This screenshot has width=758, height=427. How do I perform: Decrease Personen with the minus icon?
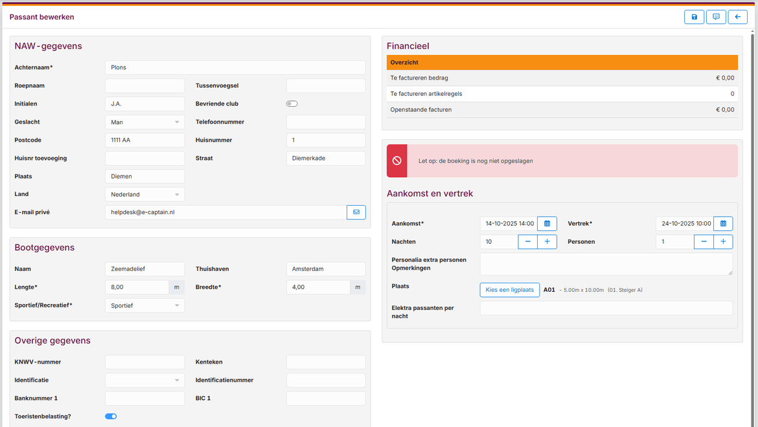(703, 241)
